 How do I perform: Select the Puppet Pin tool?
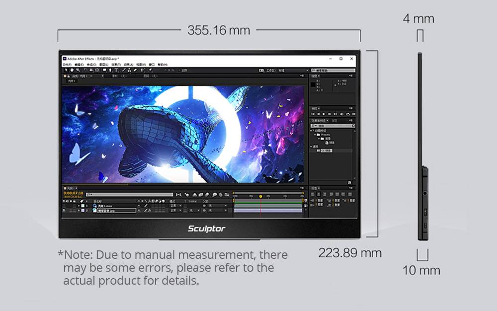tap(150, 70)
